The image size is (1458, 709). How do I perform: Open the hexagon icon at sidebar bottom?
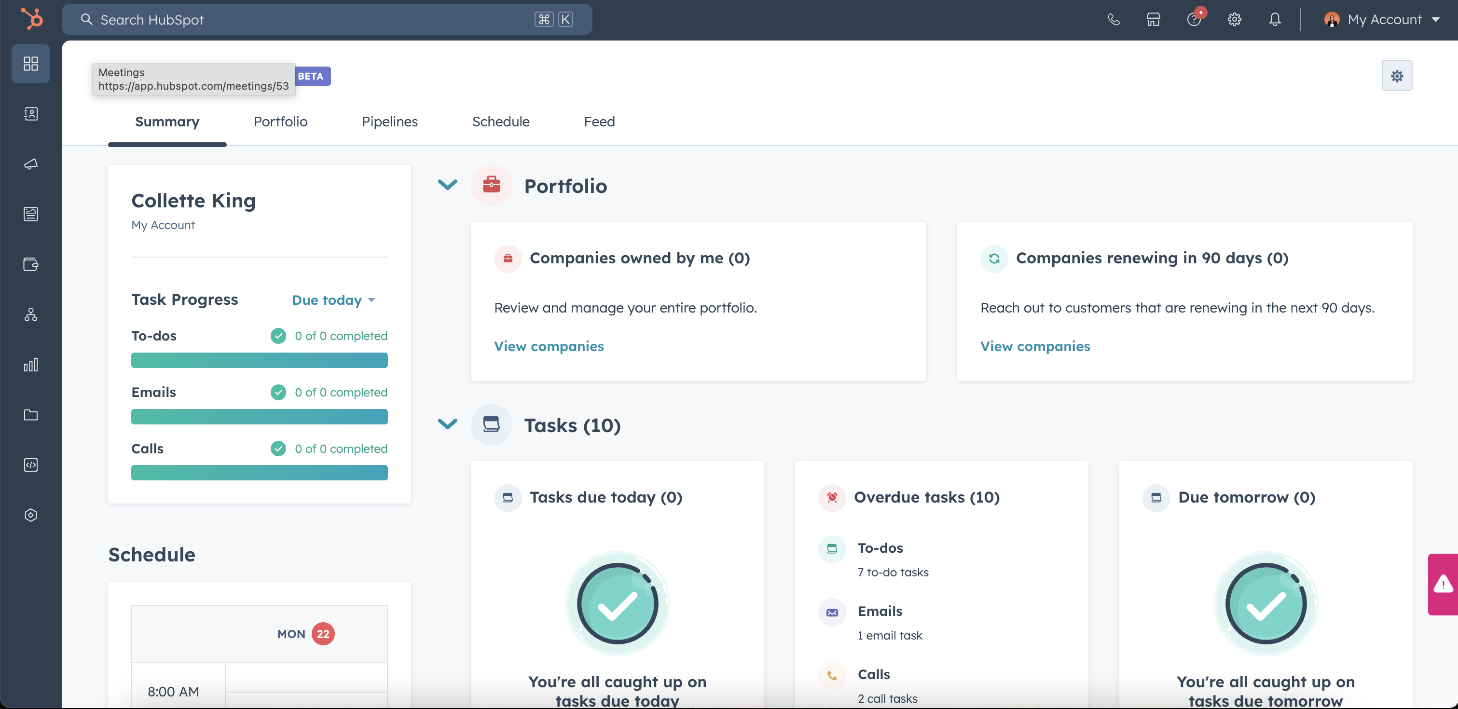(x=31, y=515)
